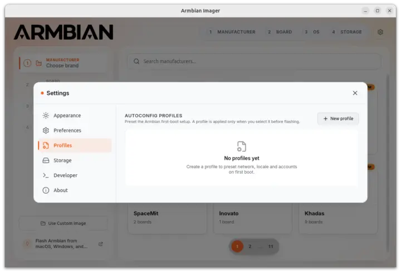Close the Settings dialog

click(x=355, y=93)
